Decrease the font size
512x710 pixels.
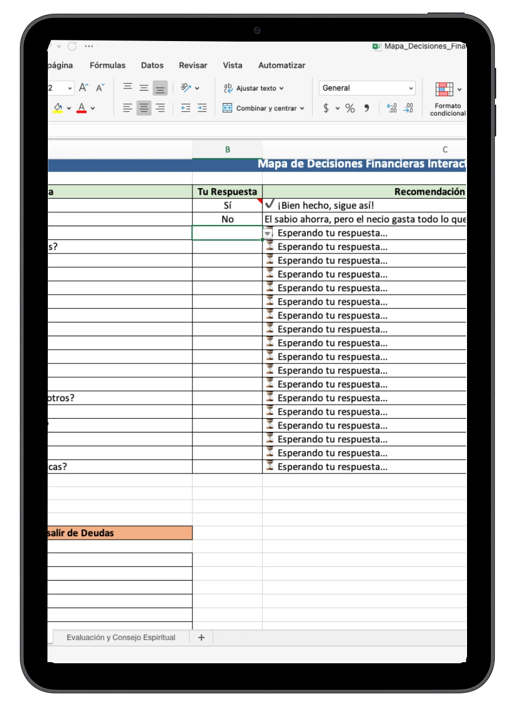[100, 88]
